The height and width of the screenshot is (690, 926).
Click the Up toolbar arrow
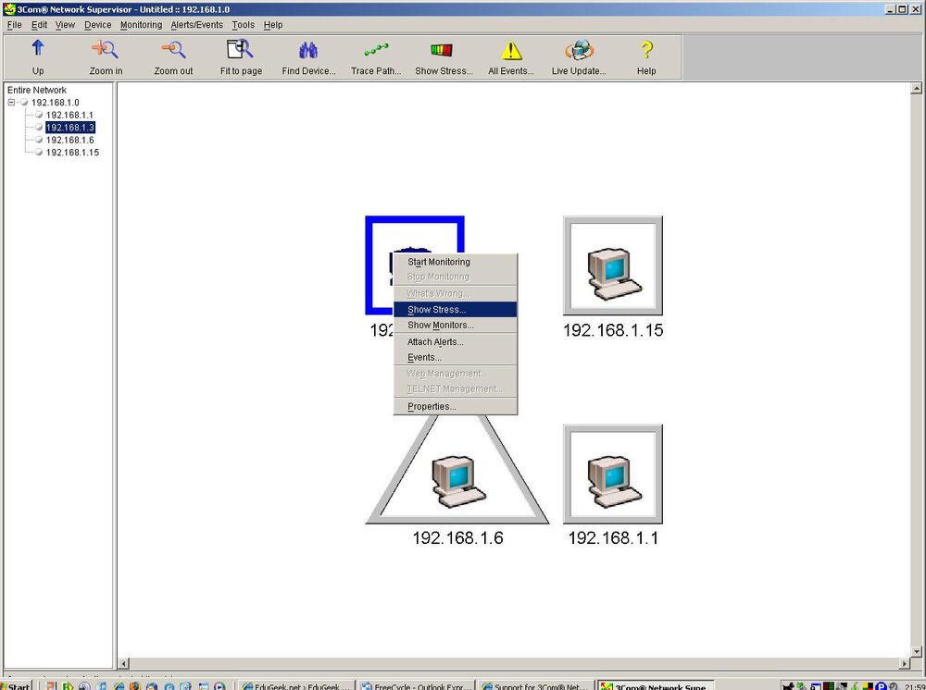(x=38, y=50)
